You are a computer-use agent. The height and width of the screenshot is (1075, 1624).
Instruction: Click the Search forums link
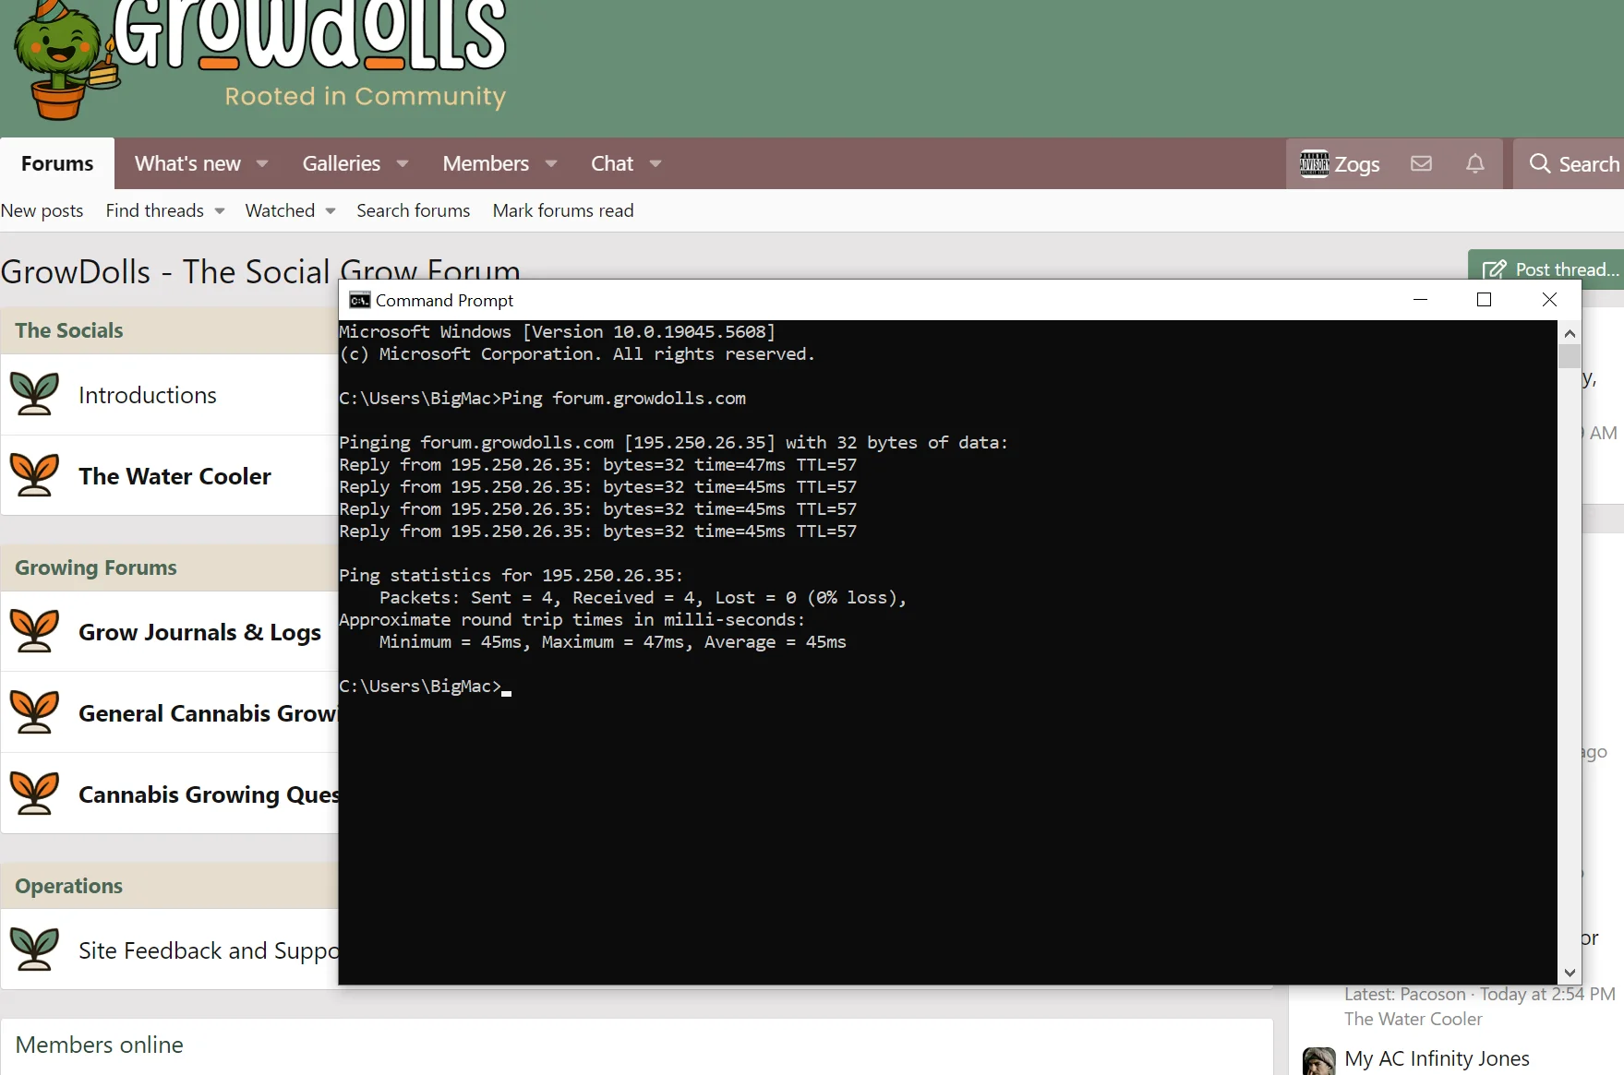pyautogui.click(x=414, y=210)
